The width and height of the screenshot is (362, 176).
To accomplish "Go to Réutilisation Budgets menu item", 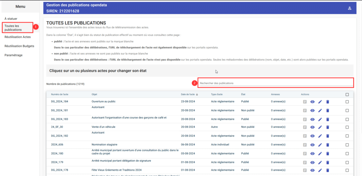I will click(x=19, y=46).
